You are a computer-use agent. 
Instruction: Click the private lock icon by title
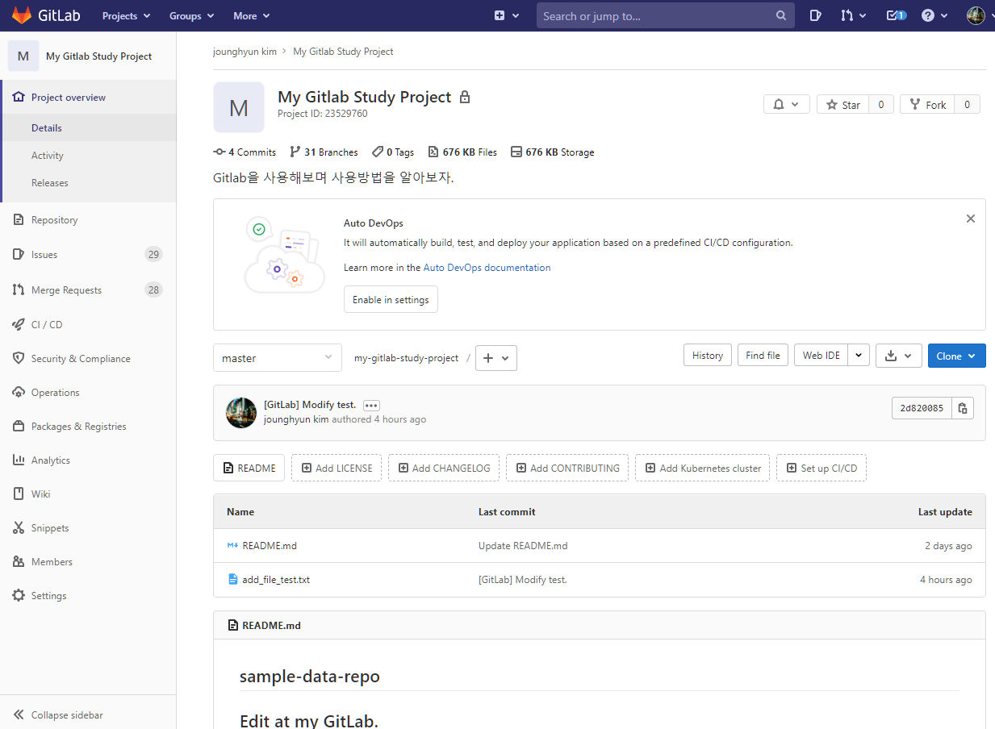464,97
